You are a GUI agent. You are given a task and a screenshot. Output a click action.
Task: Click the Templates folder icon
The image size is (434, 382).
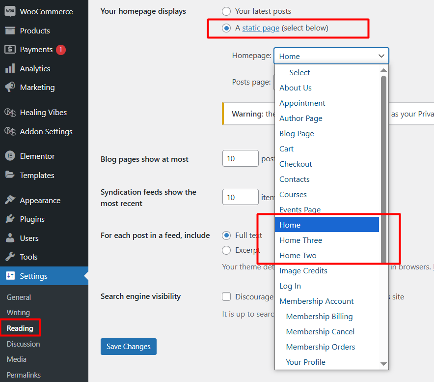click(x=10, y=175)
